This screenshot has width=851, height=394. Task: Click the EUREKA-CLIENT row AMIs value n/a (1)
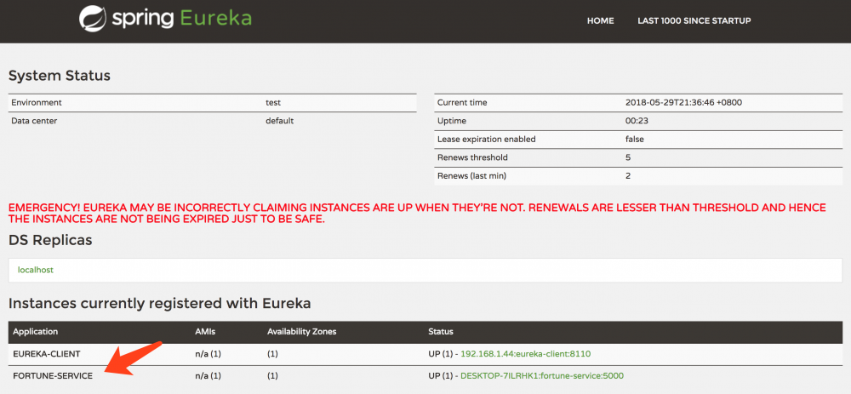(208, 354)
